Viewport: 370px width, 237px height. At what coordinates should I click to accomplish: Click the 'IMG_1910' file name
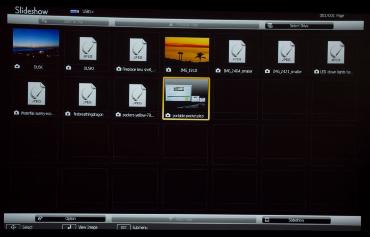pos(189,70)
